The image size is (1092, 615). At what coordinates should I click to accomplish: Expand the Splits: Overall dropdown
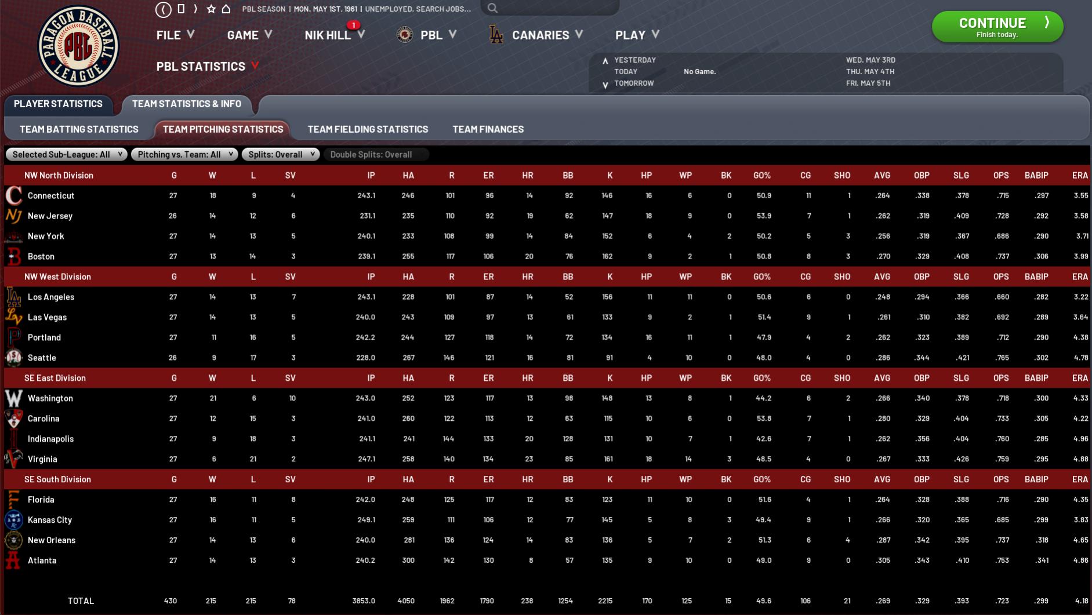tap(281, 154)
